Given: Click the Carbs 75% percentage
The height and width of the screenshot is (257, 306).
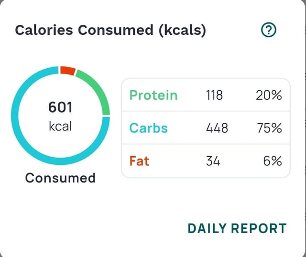Looking at the screenshot, I should point(269,128).
